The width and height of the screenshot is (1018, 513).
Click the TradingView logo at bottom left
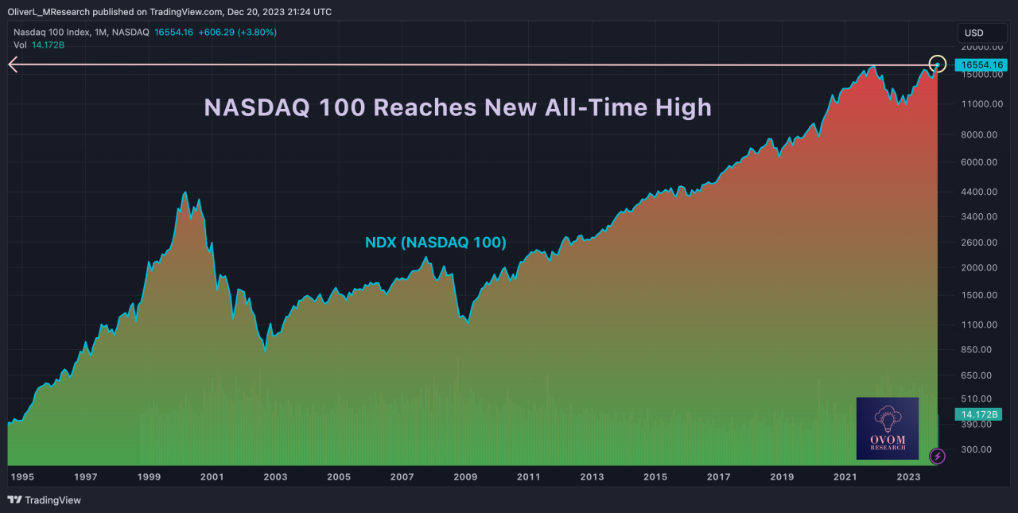point(44,500)
